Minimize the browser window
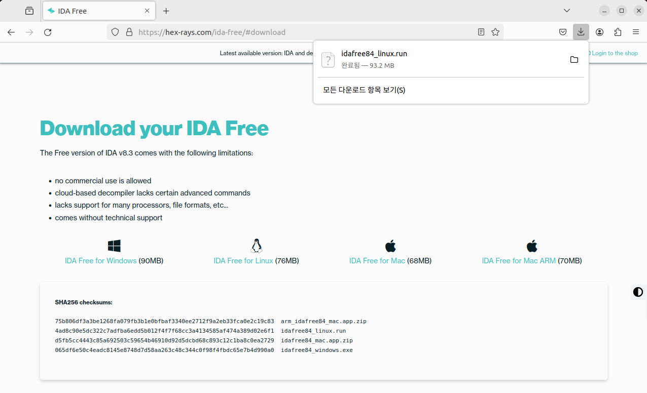Image resolution: width=647 pixels, height=393 pixels. point(604,11)
